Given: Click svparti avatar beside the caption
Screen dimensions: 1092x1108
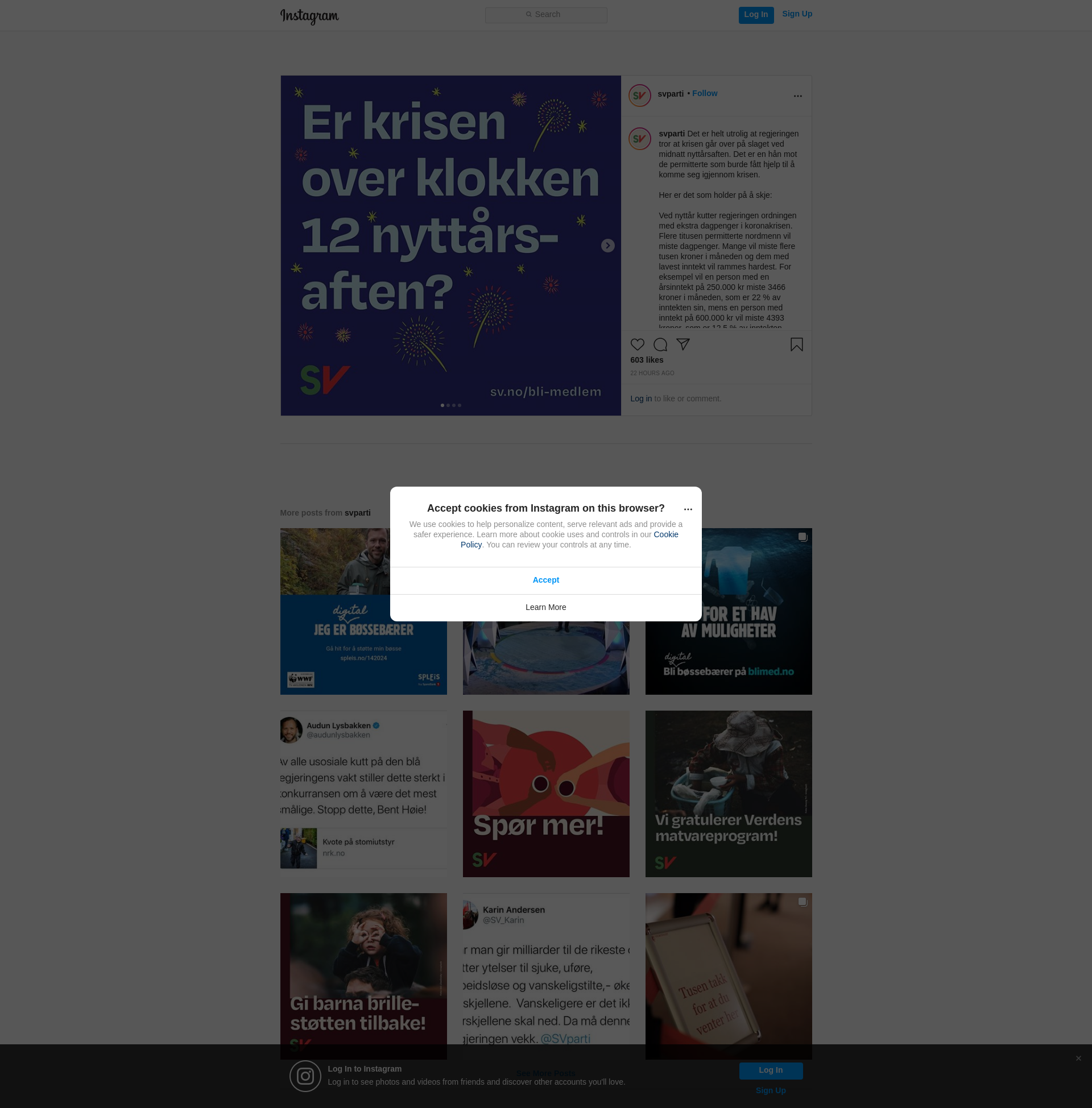Looking at the screenshot, I should [639, 139].
